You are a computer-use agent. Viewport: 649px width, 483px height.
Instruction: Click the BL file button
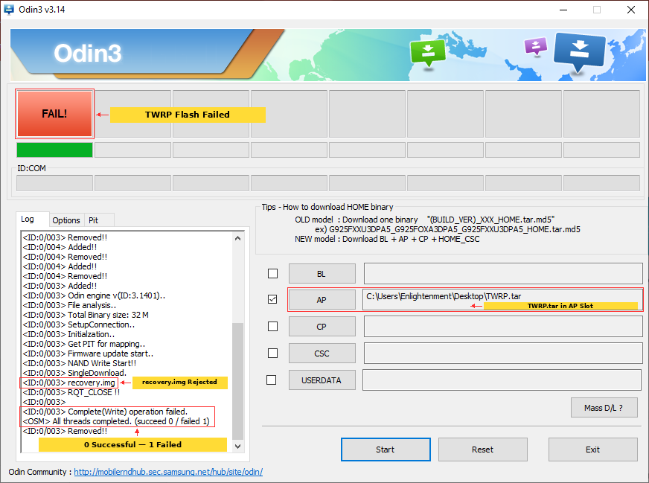(322, 274)
